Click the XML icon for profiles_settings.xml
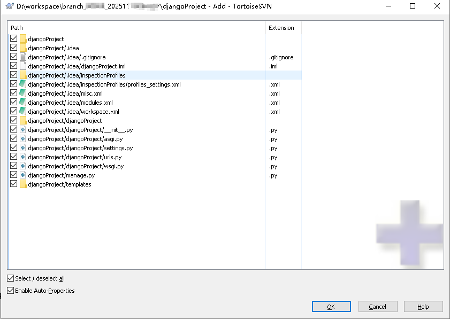Viewport: 450px width, 319px height. pos(22,84)
